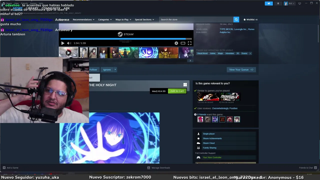Open the ARK profile tab
The width and height of the screenshot is (320, 180).
coord(67,8)
